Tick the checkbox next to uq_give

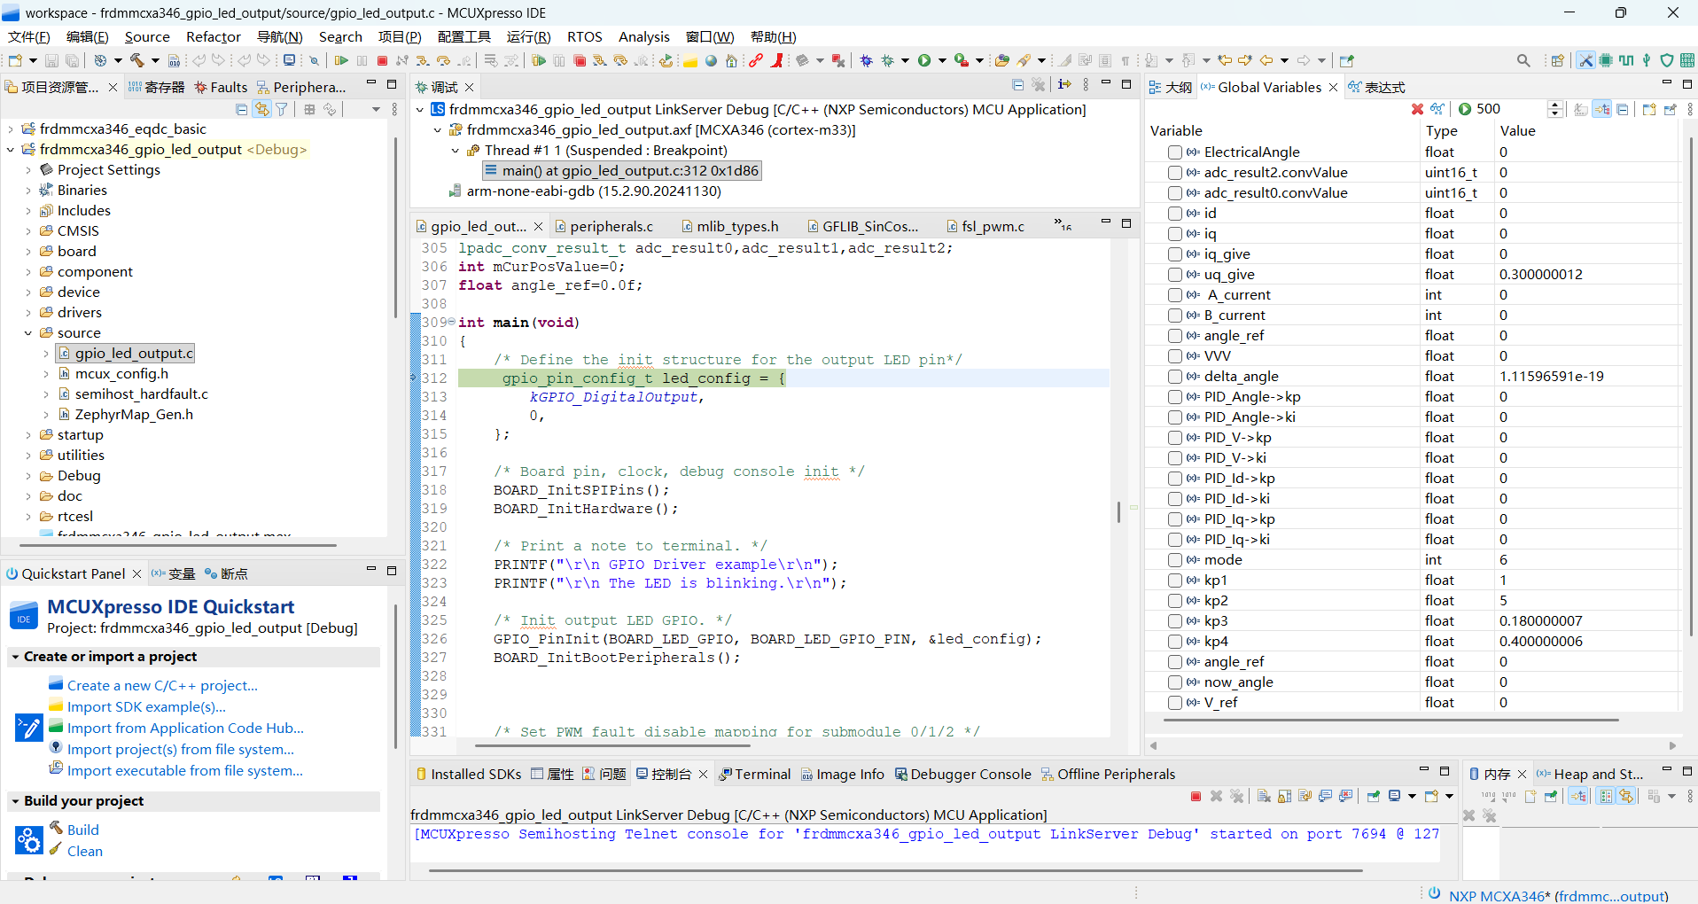pos(1174,275)
